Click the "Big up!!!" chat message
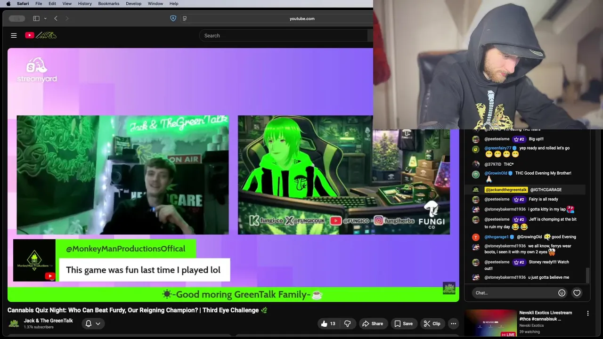Image resolution: width=603 pixels, height=339 pixels. click(x=536, y=139)
